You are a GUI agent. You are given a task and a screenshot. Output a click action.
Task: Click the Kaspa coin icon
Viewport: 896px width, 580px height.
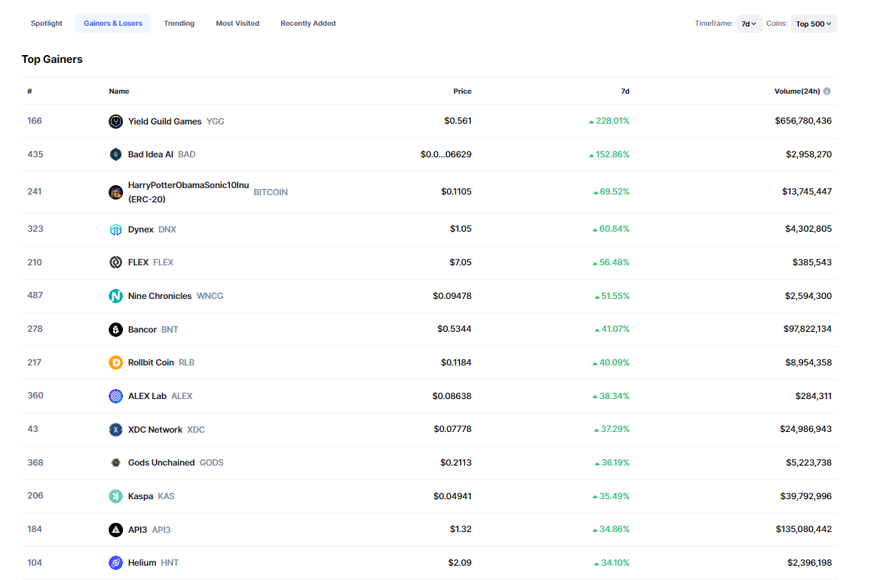click(x=115, y=496)
